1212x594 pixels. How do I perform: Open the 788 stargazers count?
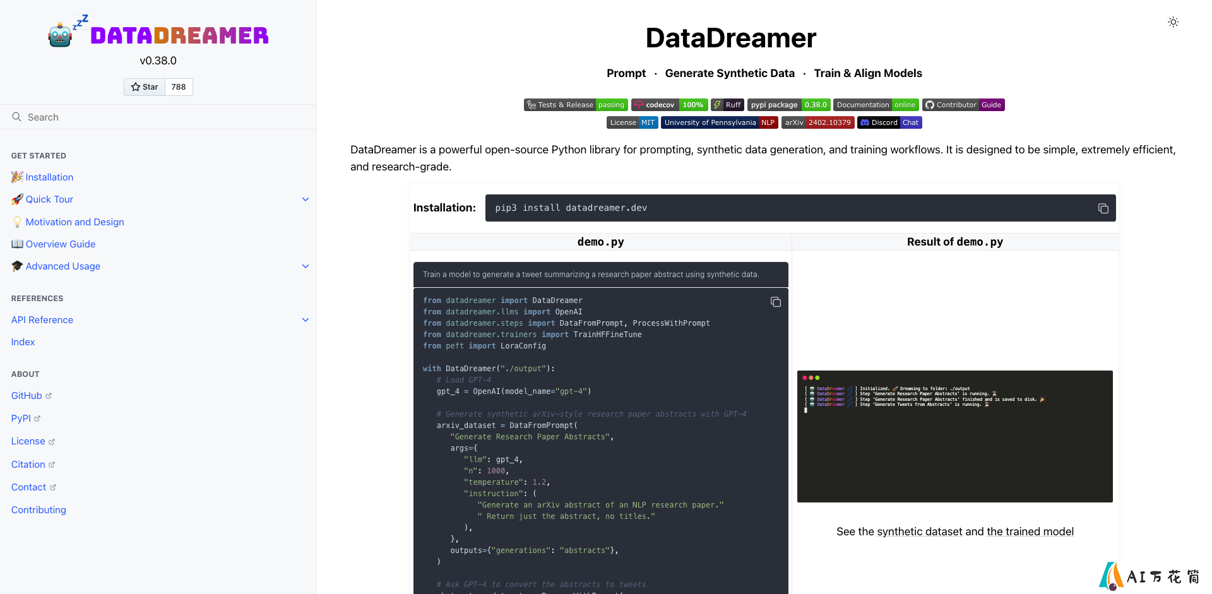coord(179,87)
